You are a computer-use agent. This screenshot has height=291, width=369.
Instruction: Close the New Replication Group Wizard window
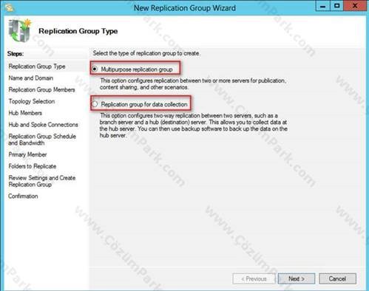[x=355, y=6]
